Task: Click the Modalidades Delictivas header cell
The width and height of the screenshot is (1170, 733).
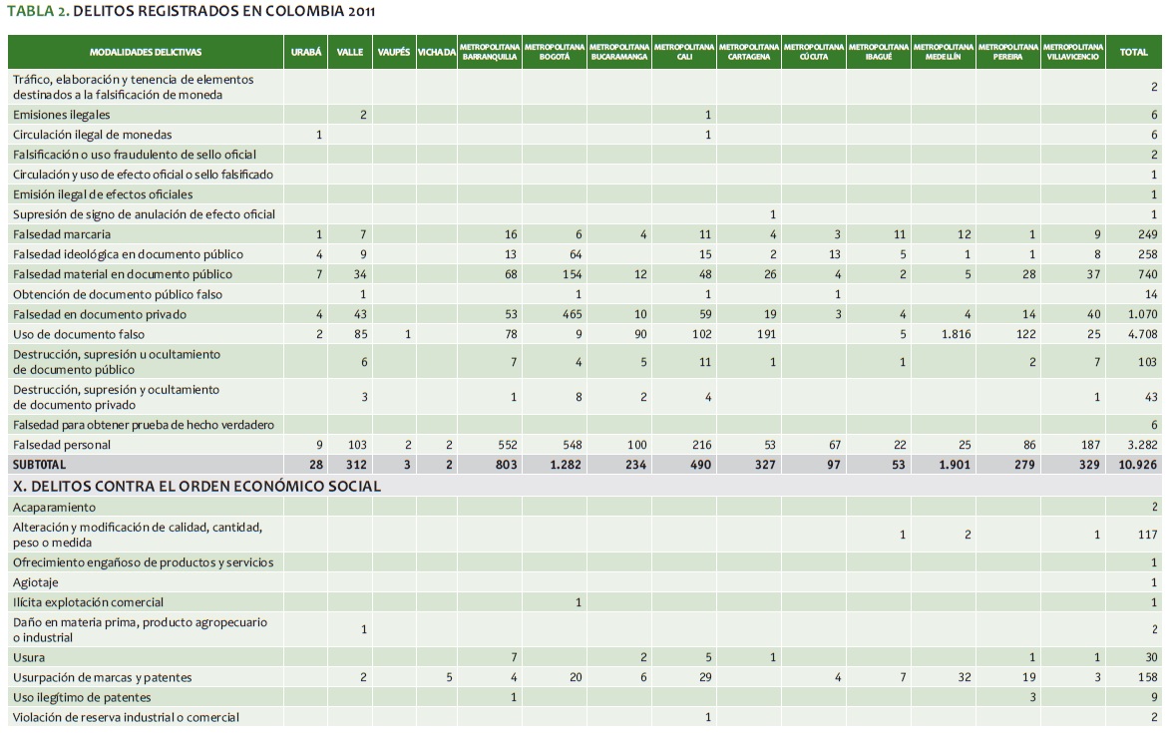Action: (146, 52)
